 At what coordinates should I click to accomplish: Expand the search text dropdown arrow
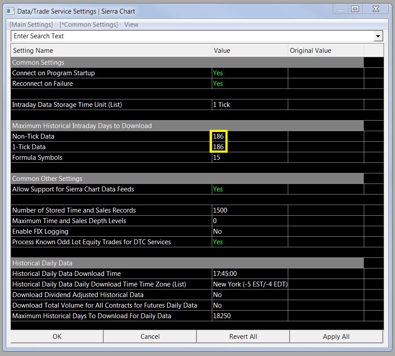pyautogui.click(x=378, y=36)
